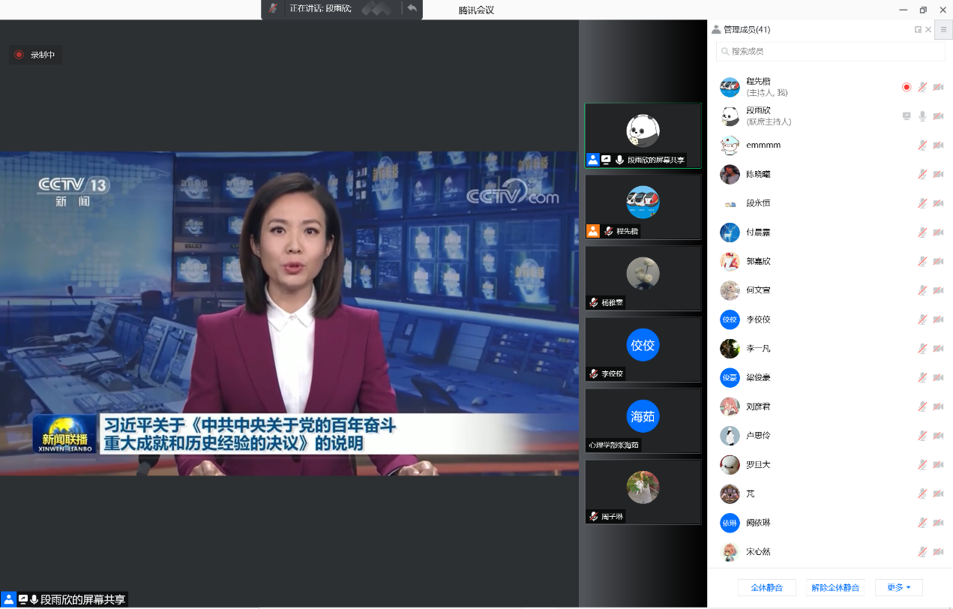The image size is (953, 609).
Task: Click screen share icon next to 段雨欣
Action: pos(907,116)
